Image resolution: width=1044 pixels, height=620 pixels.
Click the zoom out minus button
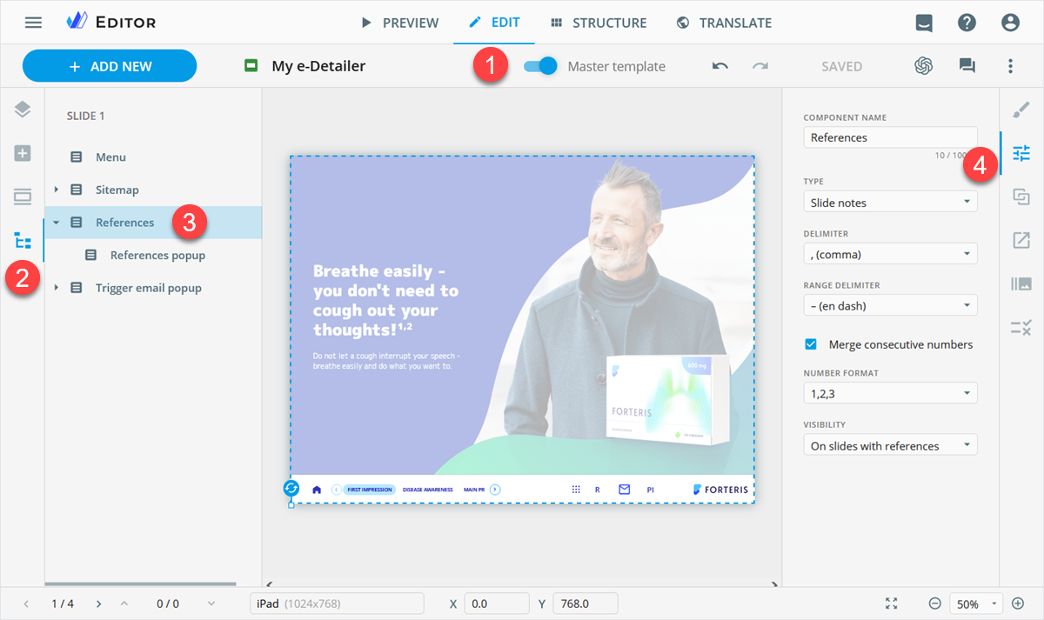pyautogui.click(x=934, y=603)
